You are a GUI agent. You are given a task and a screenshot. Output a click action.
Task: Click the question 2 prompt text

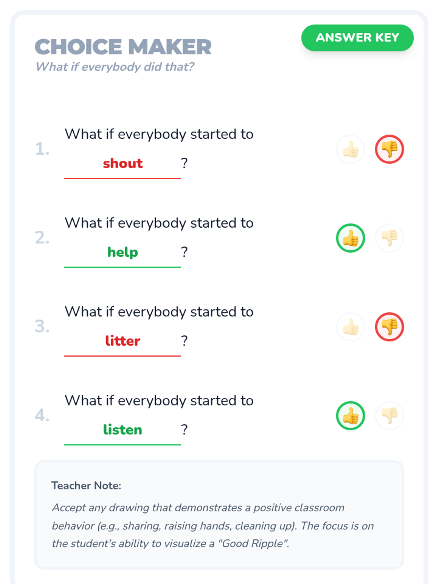coord(159,223)
